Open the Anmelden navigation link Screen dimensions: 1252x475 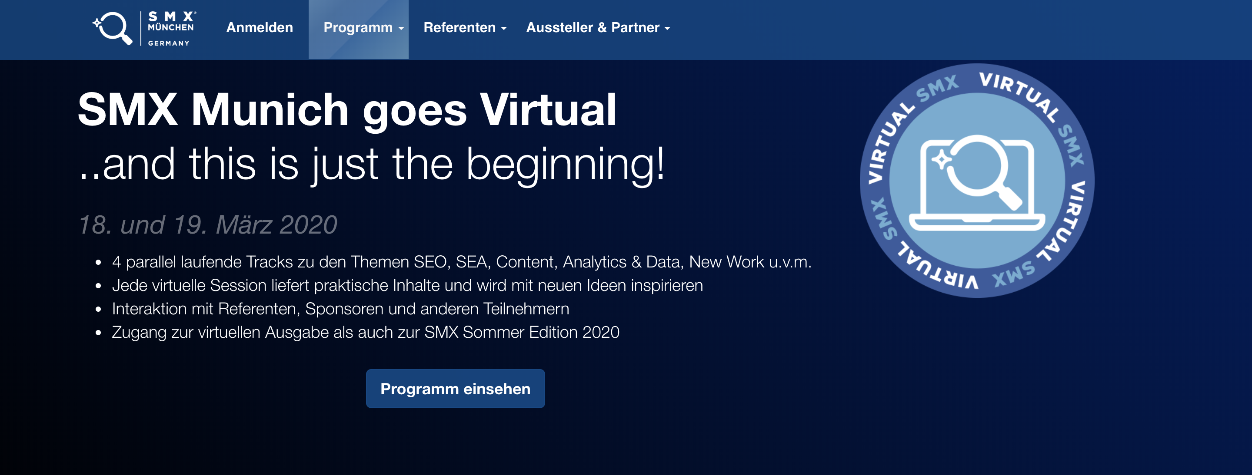(260, 28)
